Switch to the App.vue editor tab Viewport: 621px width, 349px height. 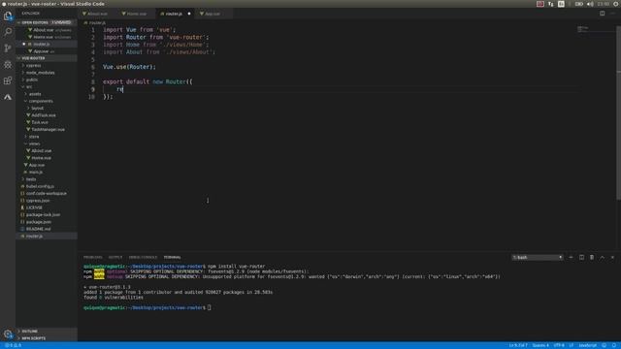pyautogui.click(x=212, y=14)
